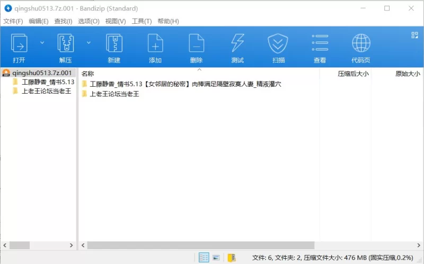Select qingshu0513.7z.001 root in tree
424x264 pixels.
pos(38,73)
